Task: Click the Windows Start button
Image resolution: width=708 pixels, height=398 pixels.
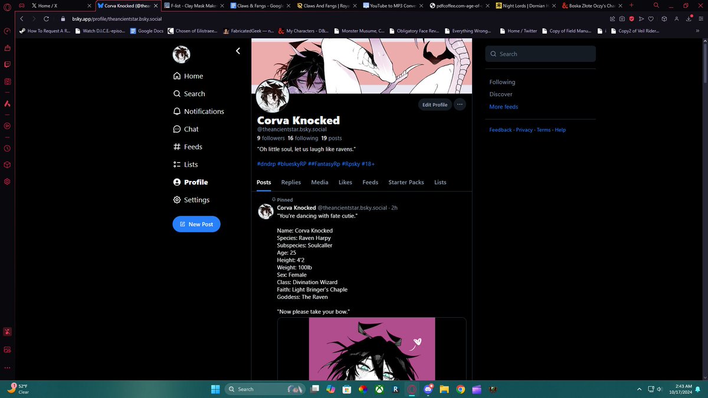Action: pyautogui.click(x=215, y=389)
